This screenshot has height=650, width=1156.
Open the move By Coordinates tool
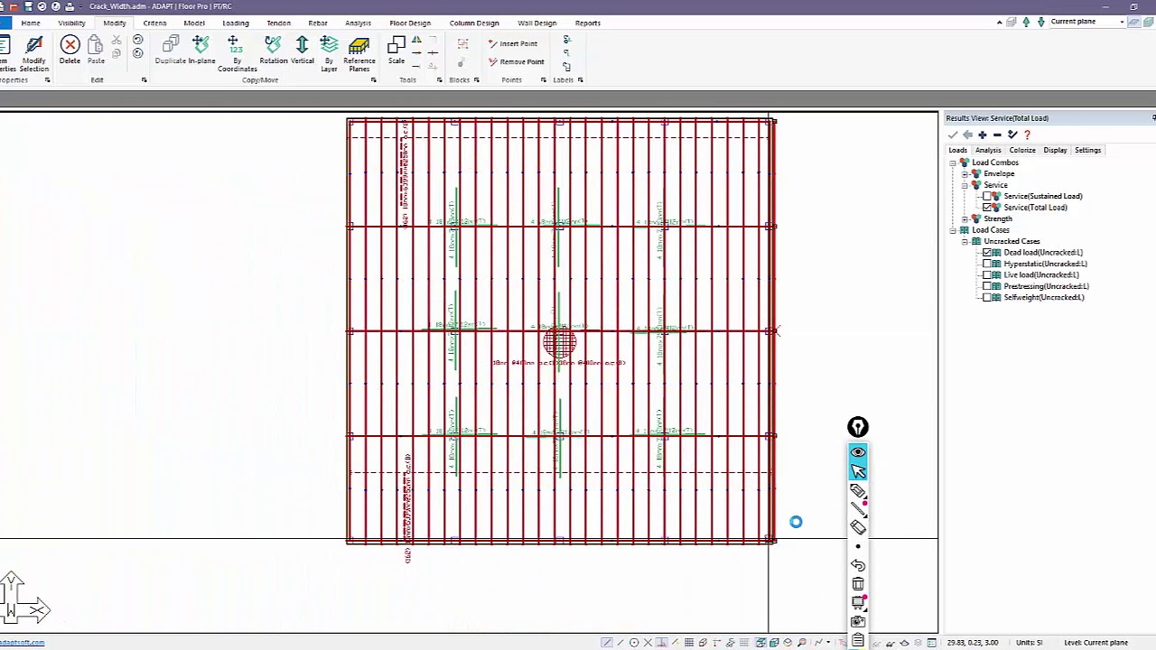[x=237, y=54]
